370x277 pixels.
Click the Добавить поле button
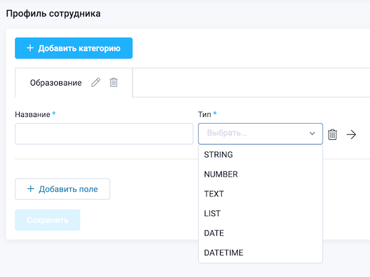[62, 189]
